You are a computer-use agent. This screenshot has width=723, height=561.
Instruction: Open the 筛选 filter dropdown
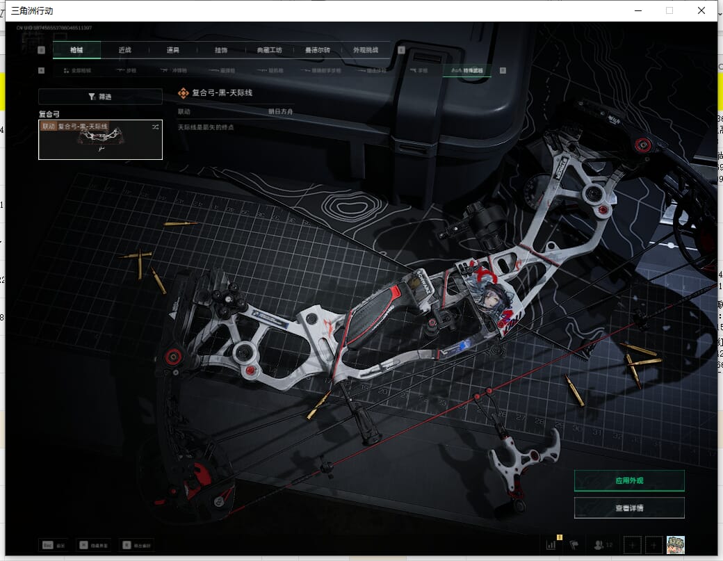click(x=100, y=97)
